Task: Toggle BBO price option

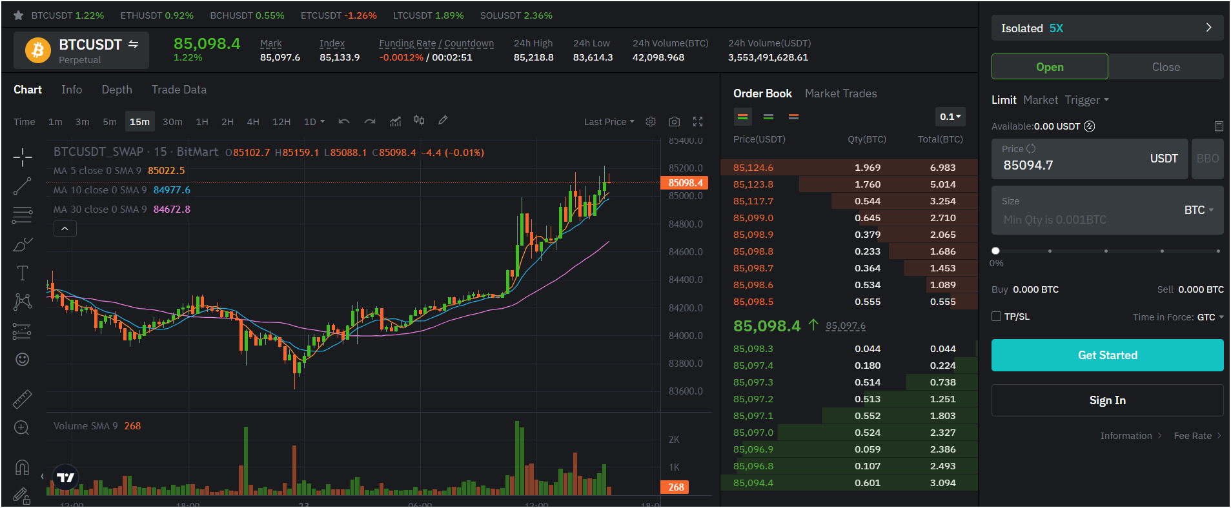Action: 1208,159
